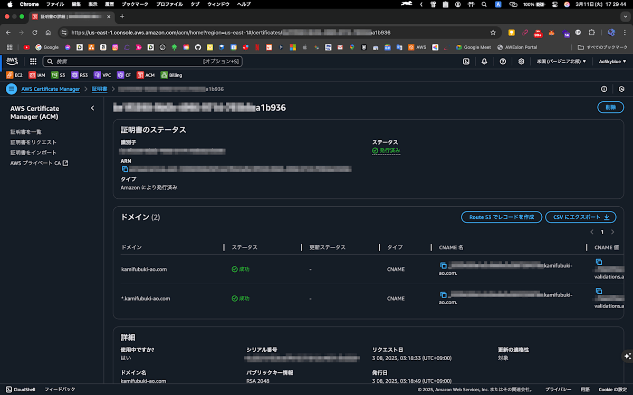Open the AoSkyblue account menu
This screenshot has height=395, width=633.
(x=613, y=61)
